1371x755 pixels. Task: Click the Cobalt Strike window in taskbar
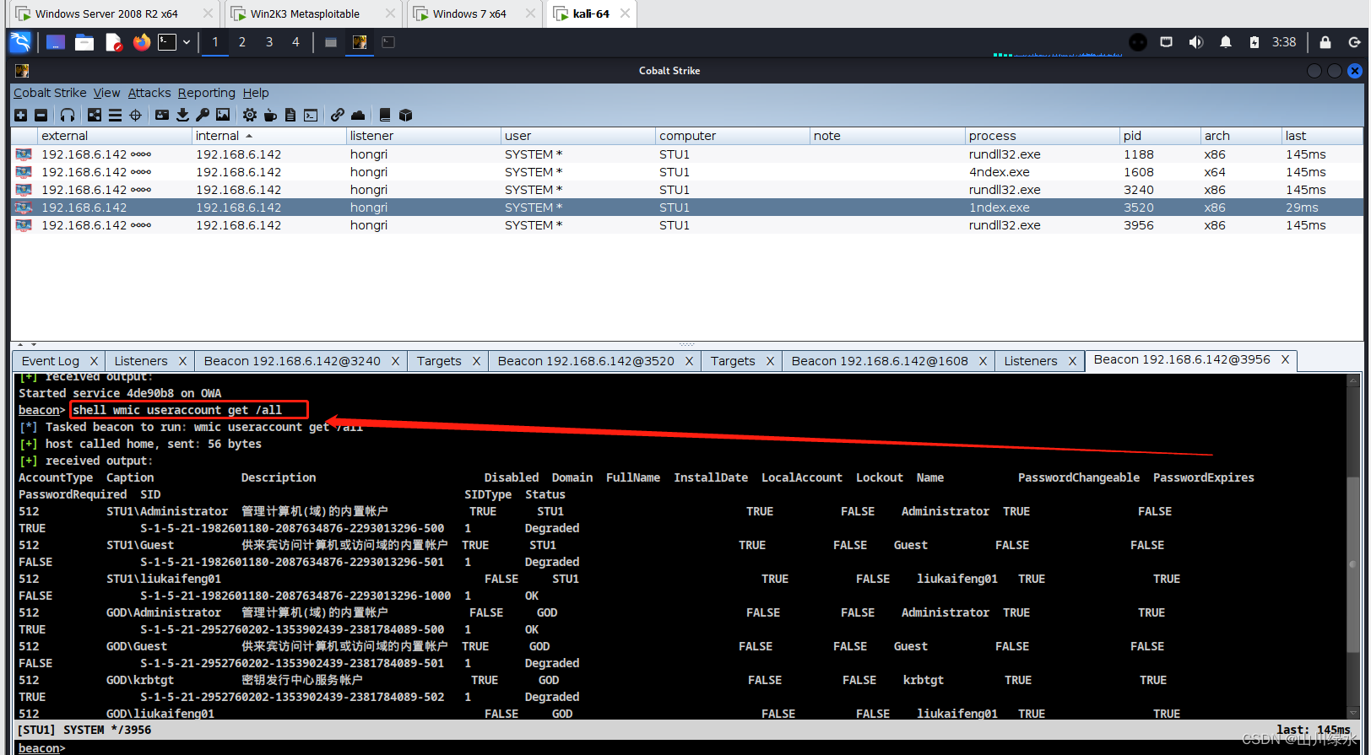[360, 42]
